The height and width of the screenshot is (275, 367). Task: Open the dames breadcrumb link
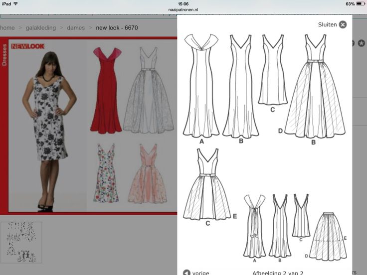click(76, 28)
